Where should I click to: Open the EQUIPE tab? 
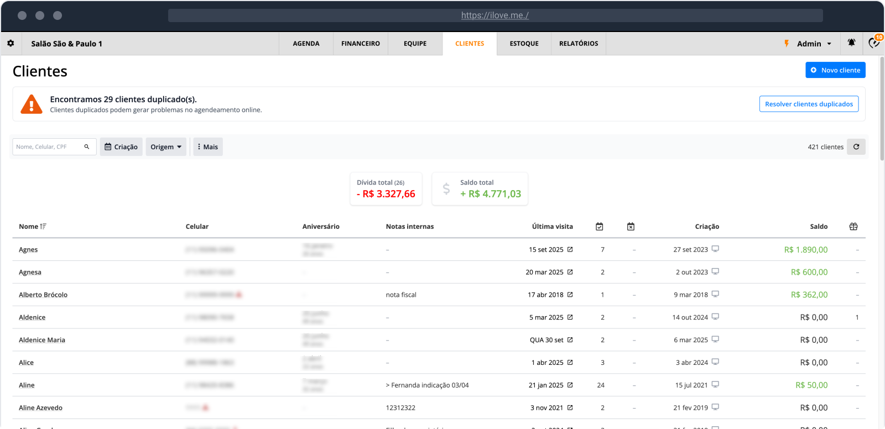[x=415, y=44]
